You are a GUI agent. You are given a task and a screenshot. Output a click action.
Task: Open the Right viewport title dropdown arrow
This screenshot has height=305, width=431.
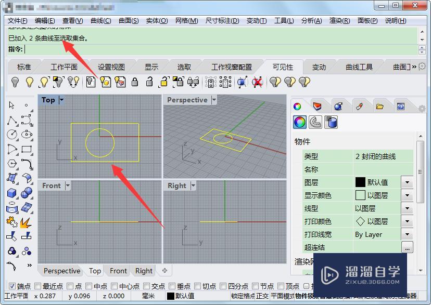[x=193, y=185]
